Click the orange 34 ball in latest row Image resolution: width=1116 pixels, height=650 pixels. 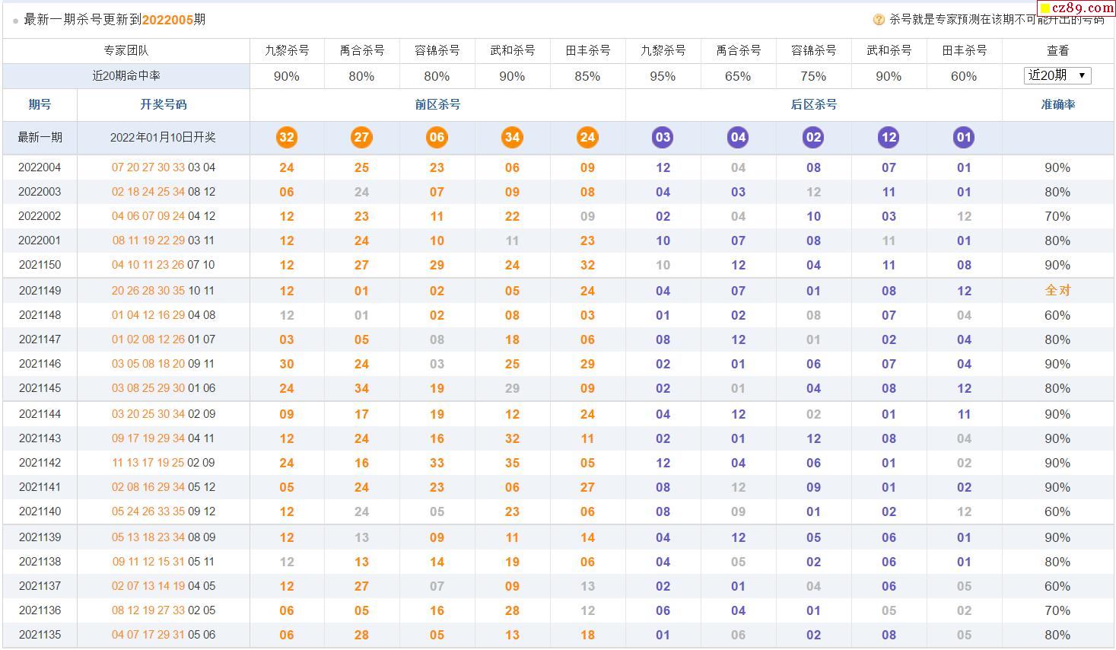512,138
